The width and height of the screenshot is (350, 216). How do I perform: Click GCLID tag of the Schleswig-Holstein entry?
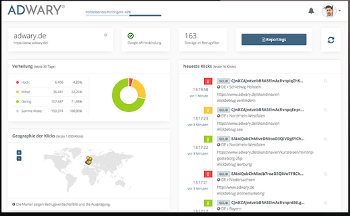[223, 81]
